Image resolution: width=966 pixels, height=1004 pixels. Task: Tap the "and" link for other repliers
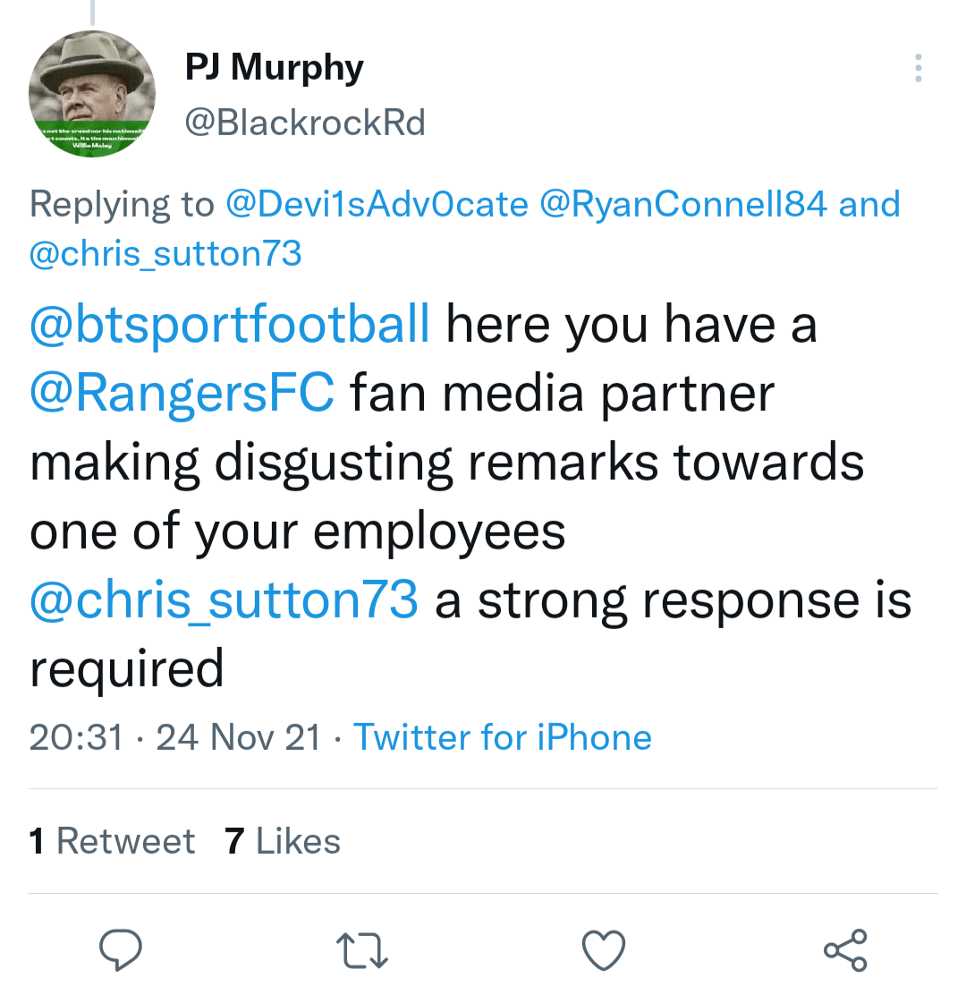pyautogui.click(x=869, y=205)
